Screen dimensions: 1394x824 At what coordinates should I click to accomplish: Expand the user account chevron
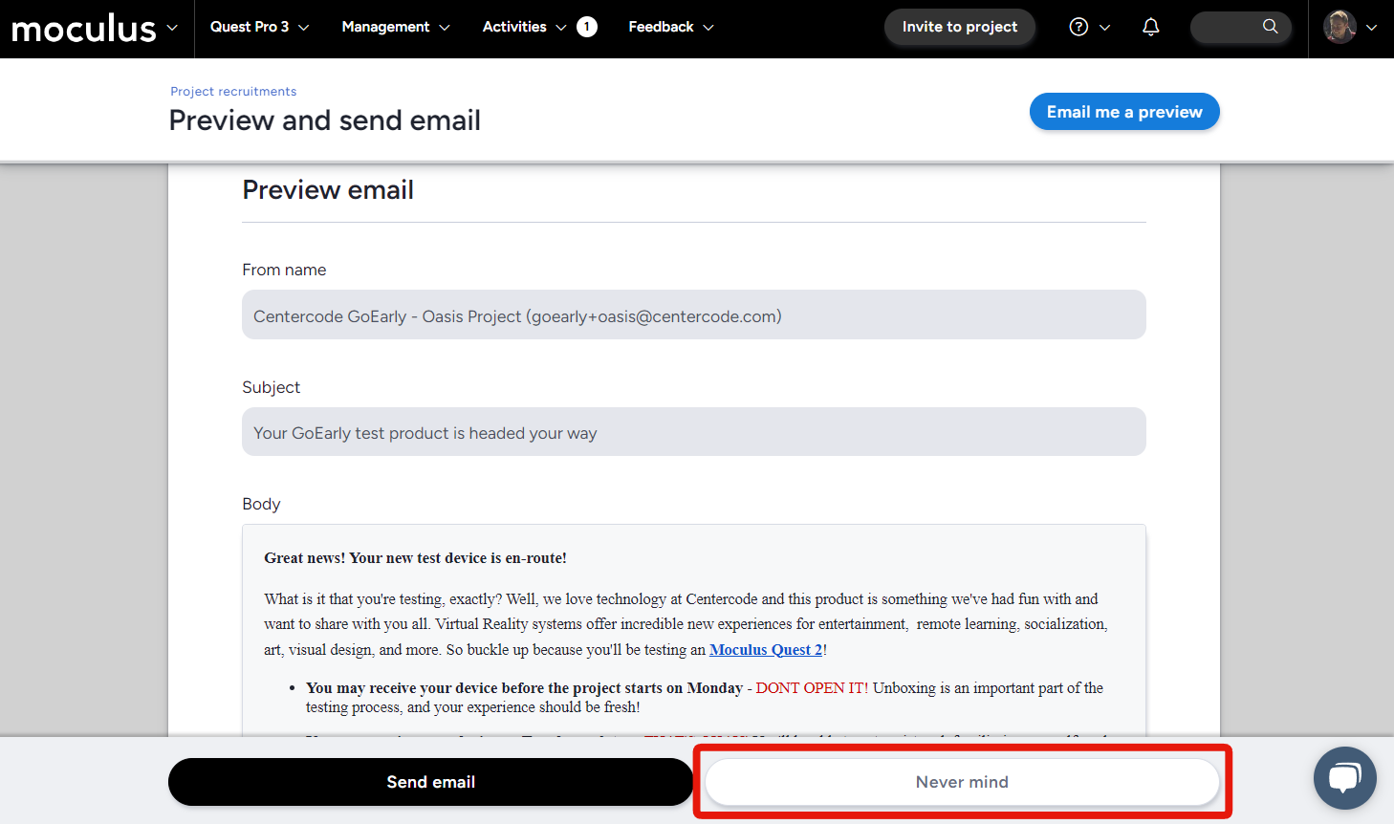point(1372,28)
